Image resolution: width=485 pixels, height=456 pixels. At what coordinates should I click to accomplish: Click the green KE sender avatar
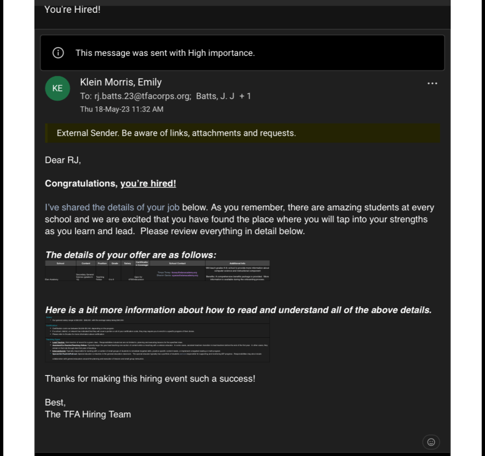click(57, 88)
